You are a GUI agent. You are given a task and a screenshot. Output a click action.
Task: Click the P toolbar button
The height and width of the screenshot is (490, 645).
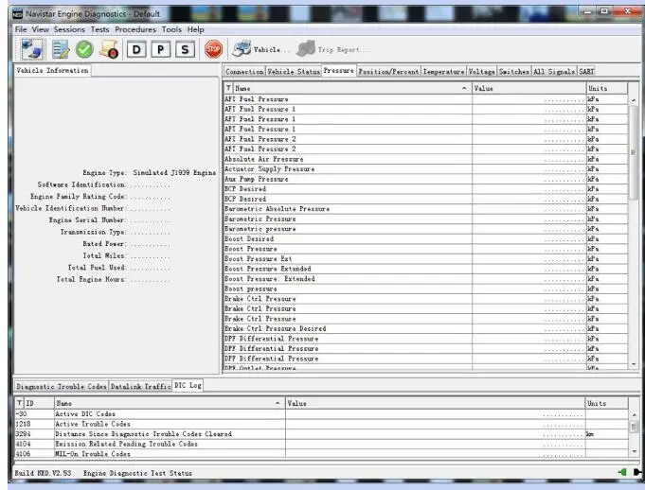(160, 50)
